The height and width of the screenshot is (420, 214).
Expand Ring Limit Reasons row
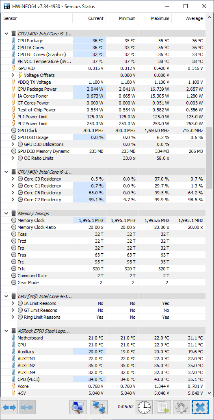[x=13, y=317]
